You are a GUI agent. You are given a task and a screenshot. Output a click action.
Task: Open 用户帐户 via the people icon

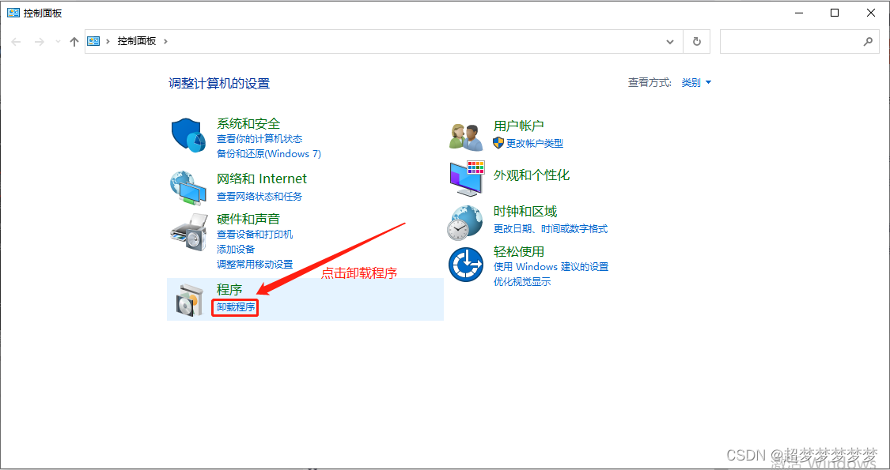465,134
